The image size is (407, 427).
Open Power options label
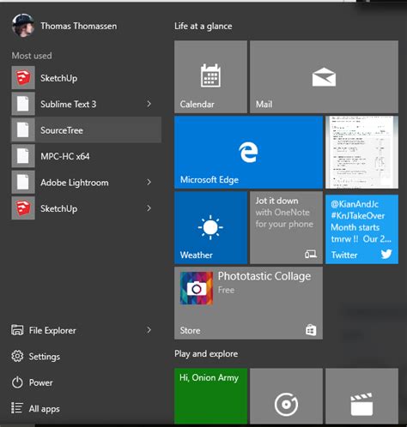coord(40,382)
